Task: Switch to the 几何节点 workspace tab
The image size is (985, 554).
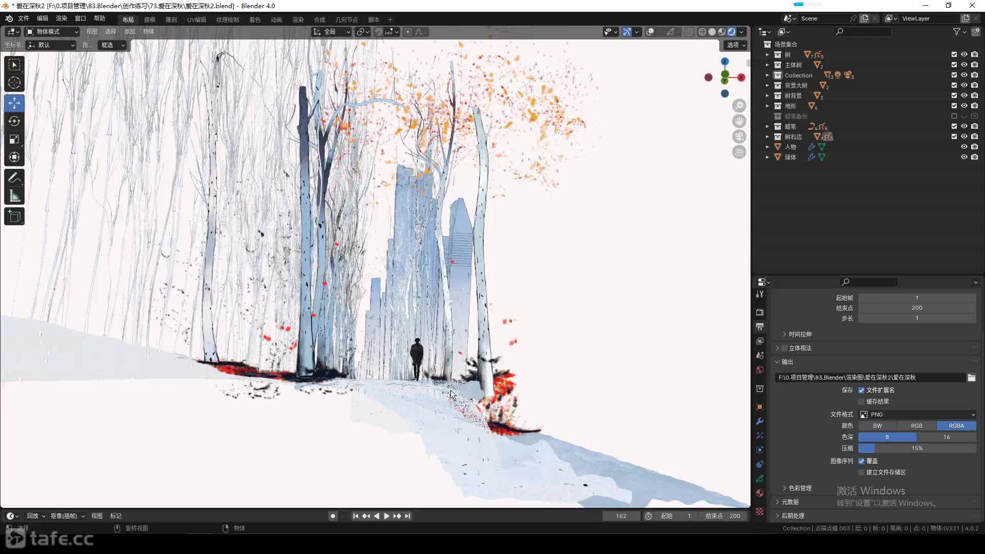Action: click(x=347, y=19)
